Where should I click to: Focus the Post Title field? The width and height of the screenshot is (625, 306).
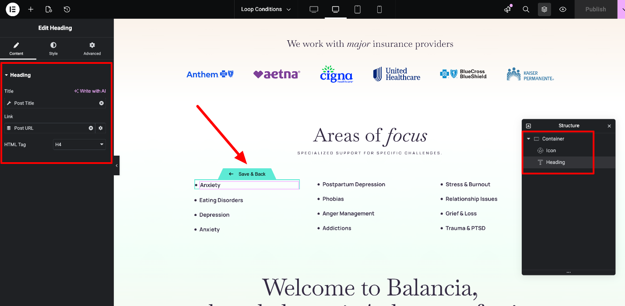pyautogui.click(x=55, y=103)
